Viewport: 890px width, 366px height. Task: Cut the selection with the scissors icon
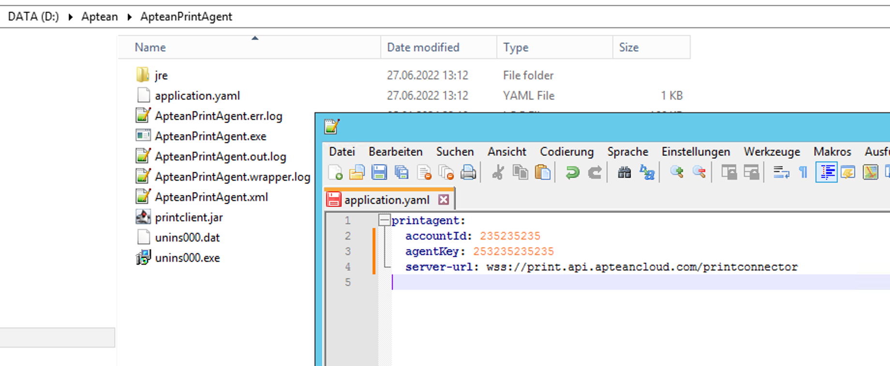(x=498, y=172)
